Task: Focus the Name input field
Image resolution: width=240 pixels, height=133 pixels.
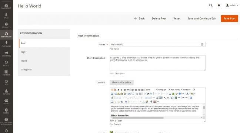Action: coord(157,44)
